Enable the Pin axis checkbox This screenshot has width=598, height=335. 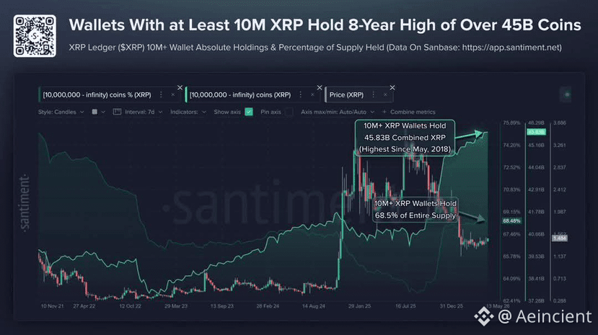coord(289,112)
